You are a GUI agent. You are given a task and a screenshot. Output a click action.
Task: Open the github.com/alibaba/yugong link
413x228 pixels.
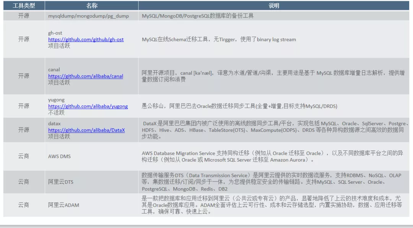(x=88, y=106)
